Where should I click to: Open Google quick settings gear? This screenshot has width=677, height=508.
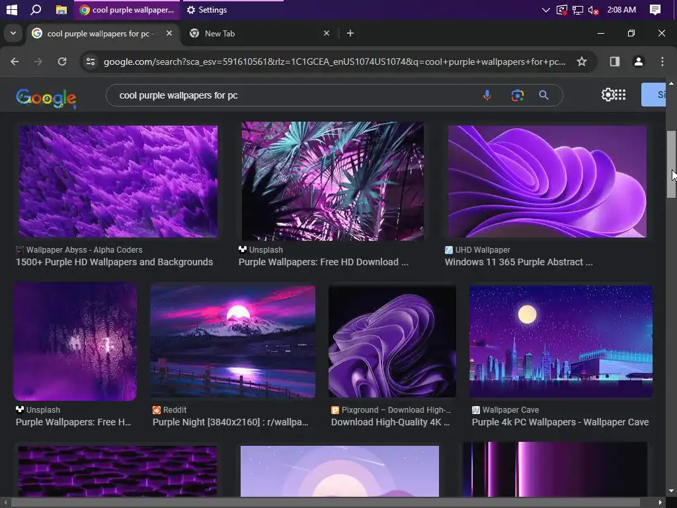tap(608, 95)
